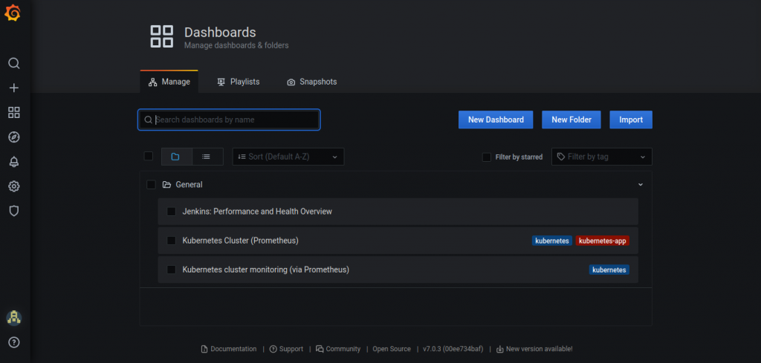Click the New Dashboard button
The image size is (761, 363).
pos(496,120)
